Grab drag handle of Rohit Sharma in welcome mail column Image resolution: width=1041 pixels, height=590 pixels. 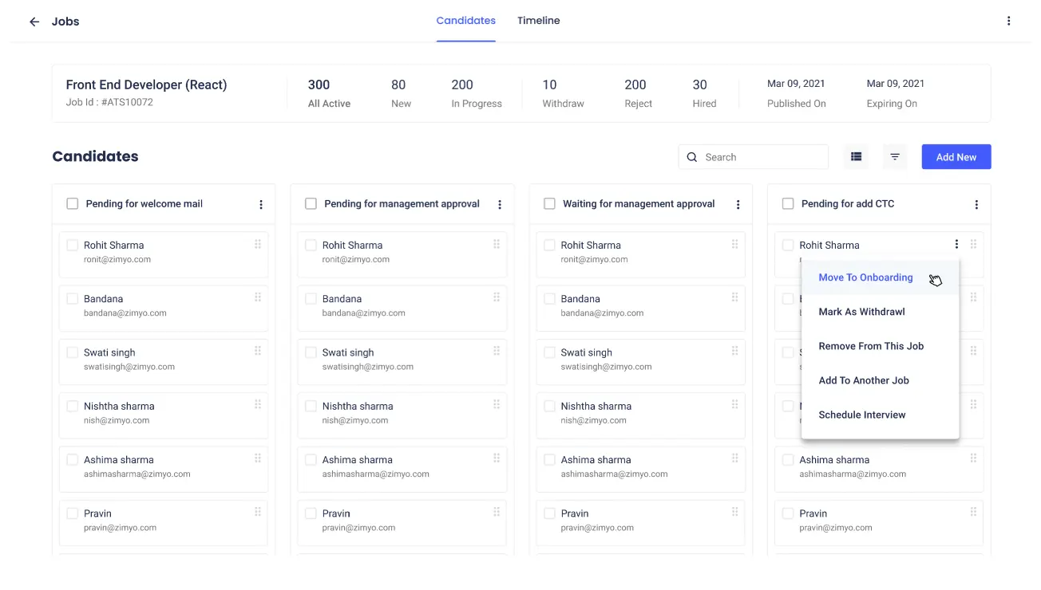[258, 244]
